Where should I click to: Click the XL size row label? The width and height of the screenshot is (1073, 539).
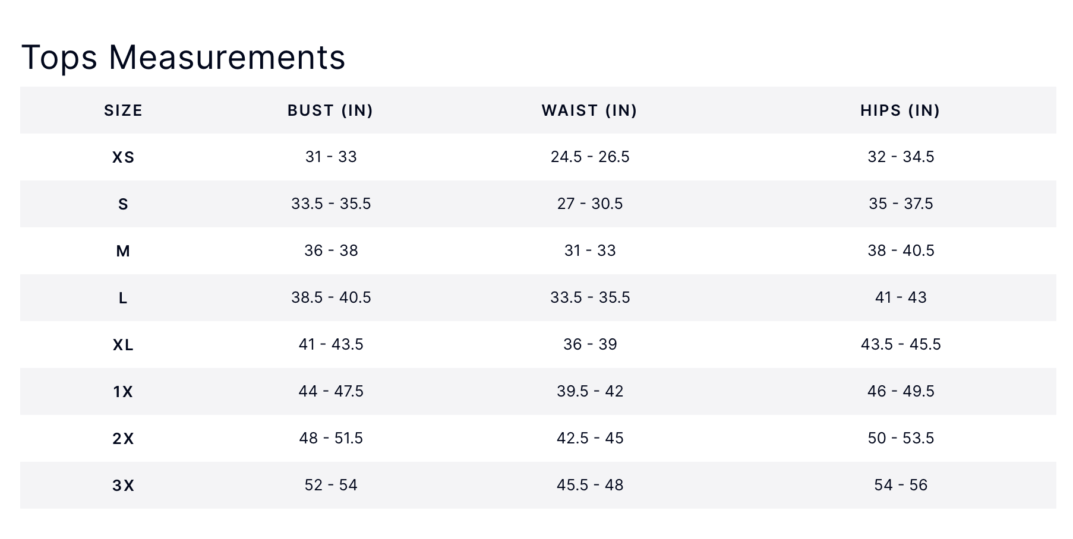coord(123,345)
